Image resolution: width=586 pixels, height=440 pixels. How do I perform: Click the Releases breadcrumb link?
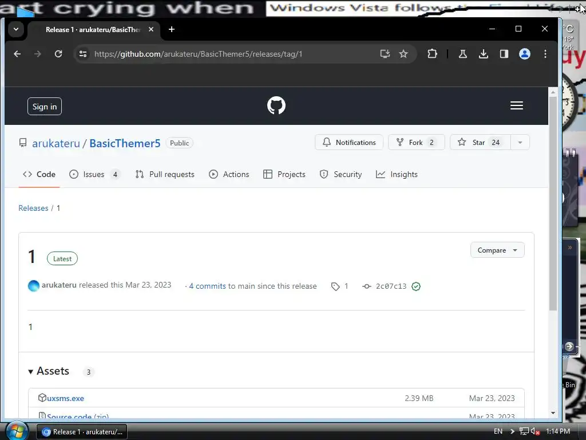coord(33,208)
